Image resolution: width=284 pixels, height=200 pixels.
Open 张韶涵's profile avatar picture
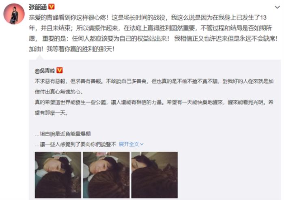pos(14,13)
